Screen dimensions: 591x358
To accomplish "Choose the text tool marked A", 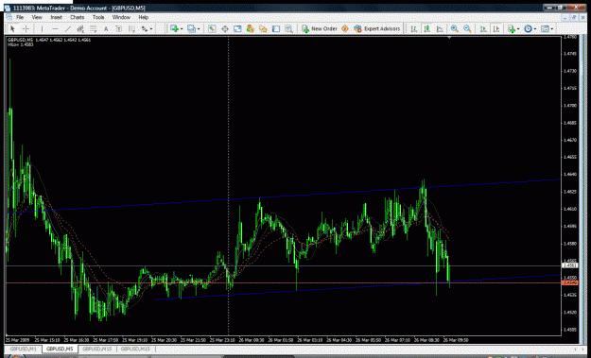I will [106, 28].
